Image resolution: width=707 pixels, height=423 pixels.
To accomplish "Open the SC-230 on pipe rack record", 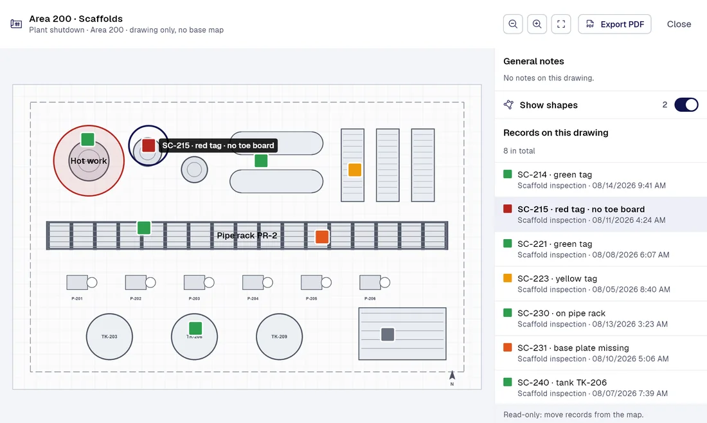I will tap(600, 318).
